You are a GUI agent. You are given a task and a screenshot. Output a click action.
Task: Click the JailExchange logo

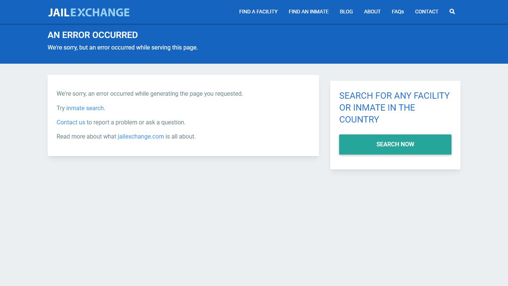coord(89,12)
